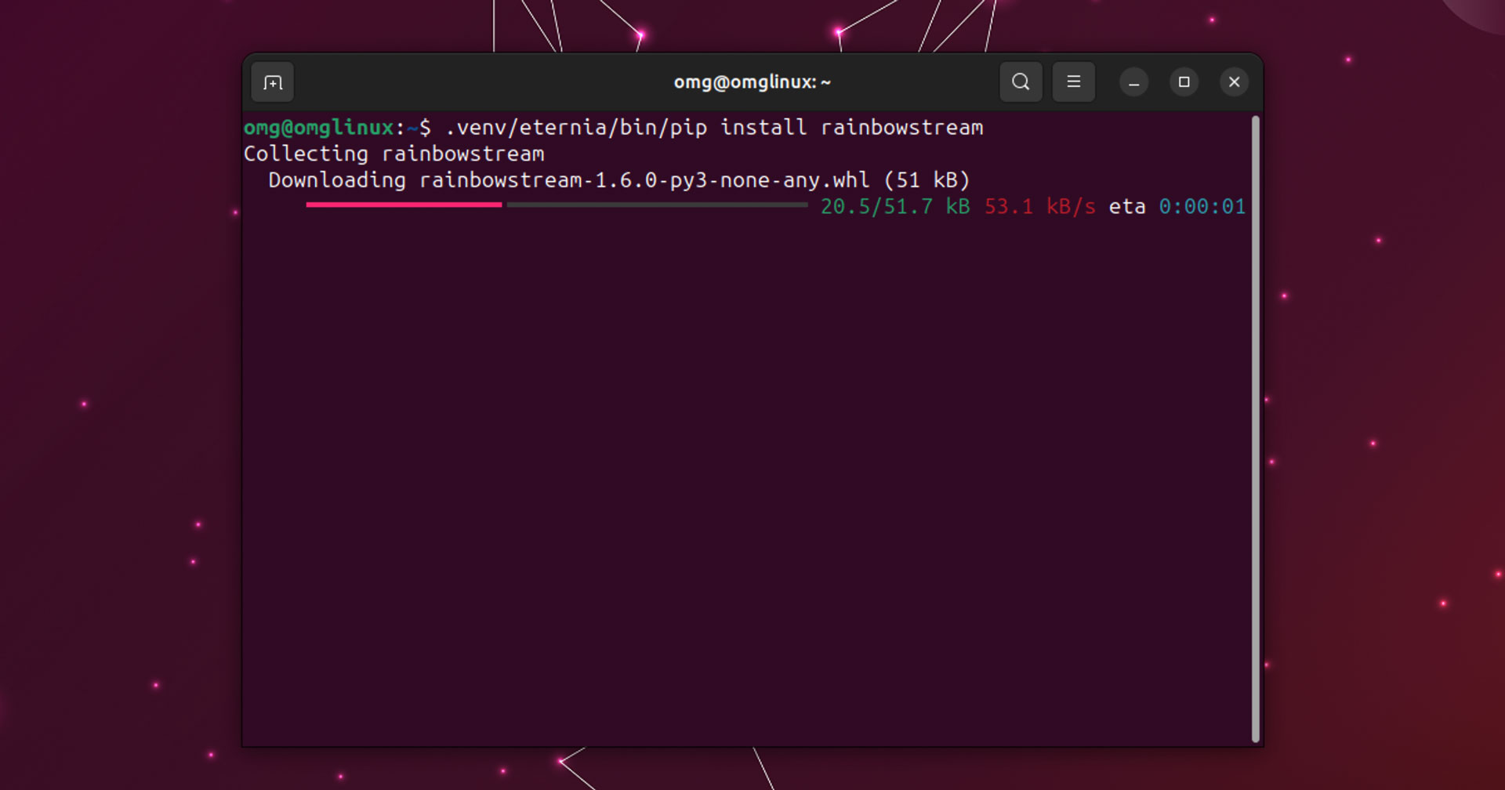
Task: Click the '(51 kB)' file size text
Action: click(927, 180)
